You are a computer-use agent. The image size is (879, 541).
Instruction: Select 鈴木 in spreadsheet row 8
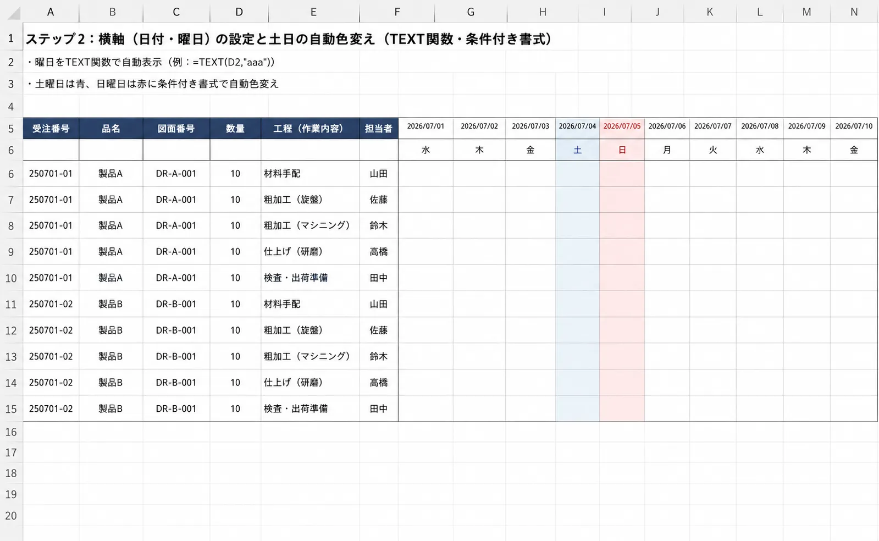379,225
